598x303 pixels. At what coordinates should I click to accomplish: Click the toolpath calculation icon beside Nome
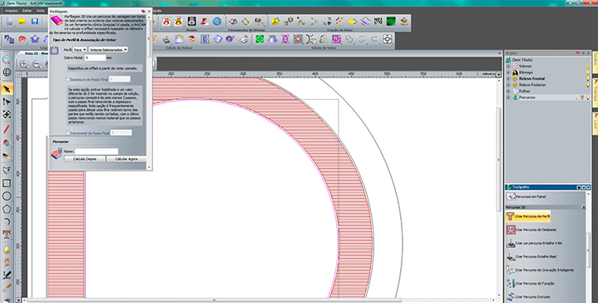coord(57,153)
